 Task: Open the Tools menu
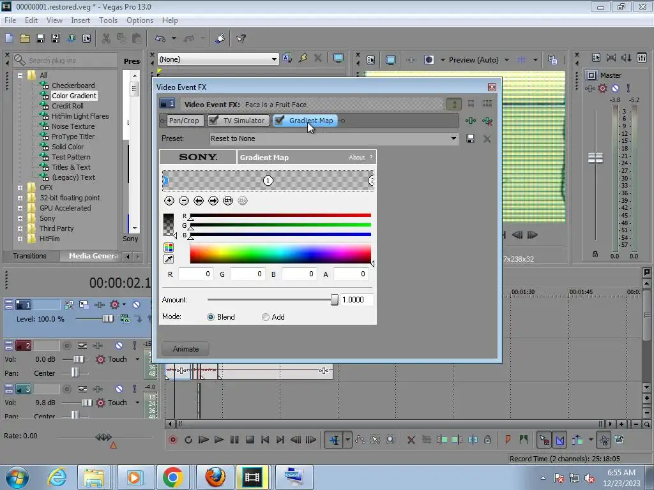click(108, 20)
